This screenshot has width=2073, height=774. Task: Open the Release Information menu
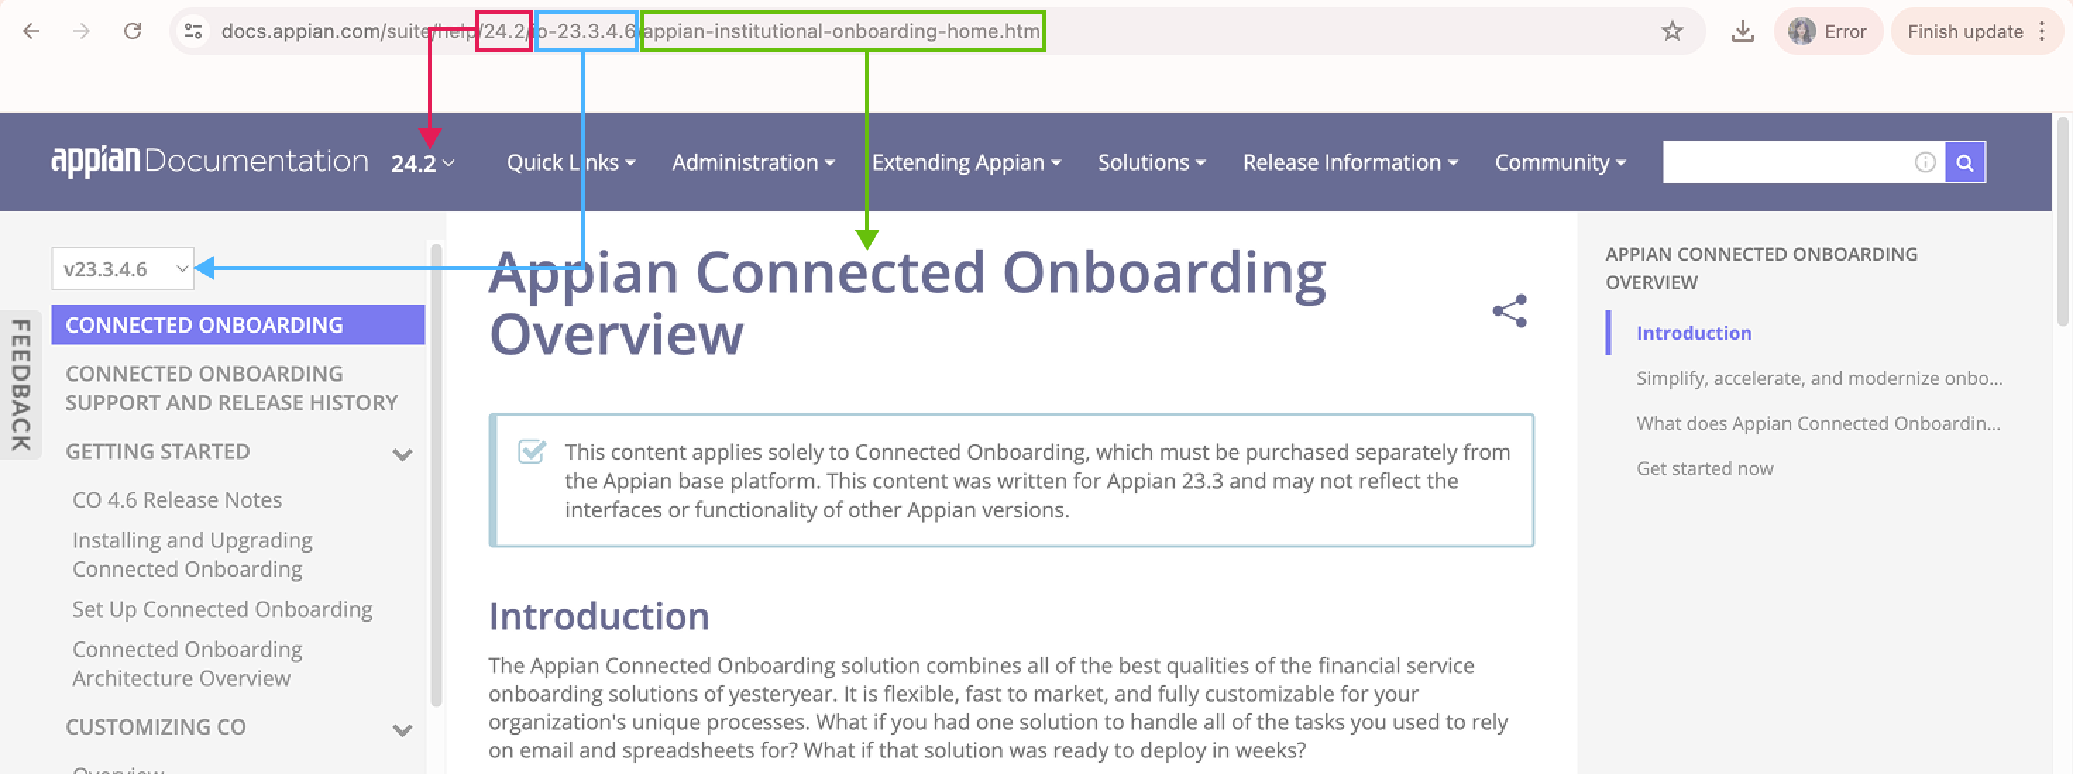(x=1350, y=163)
